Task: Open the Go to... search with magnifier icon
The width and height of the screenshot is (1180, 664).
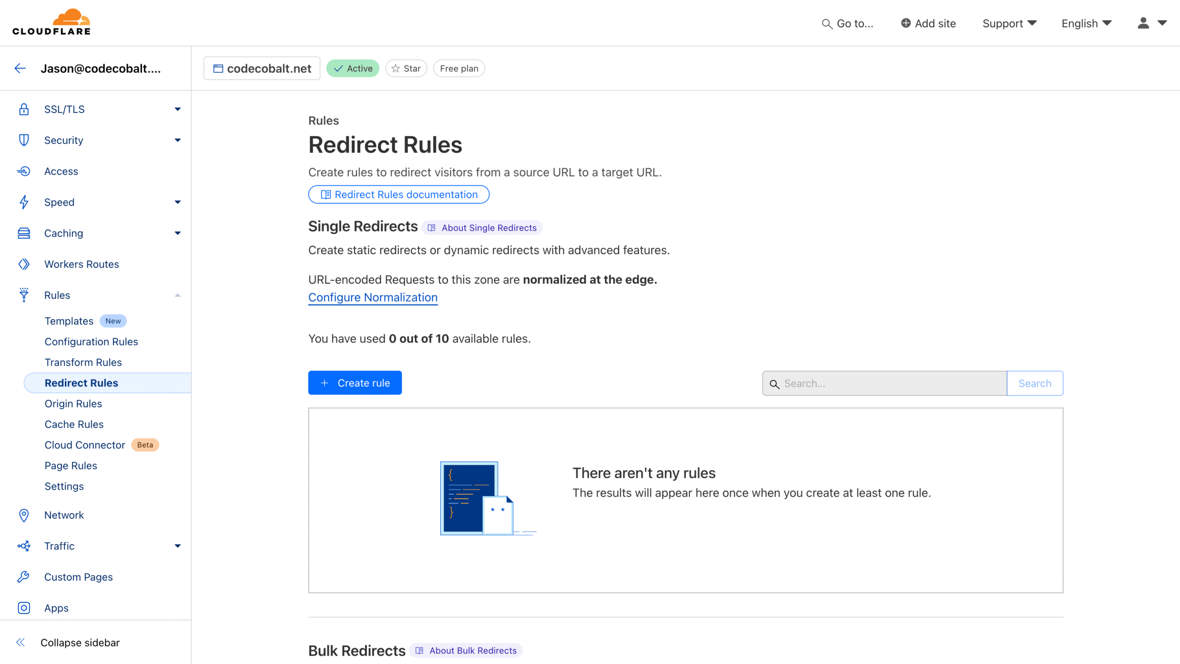Action: pyautogui.click(x=826, y=24)
